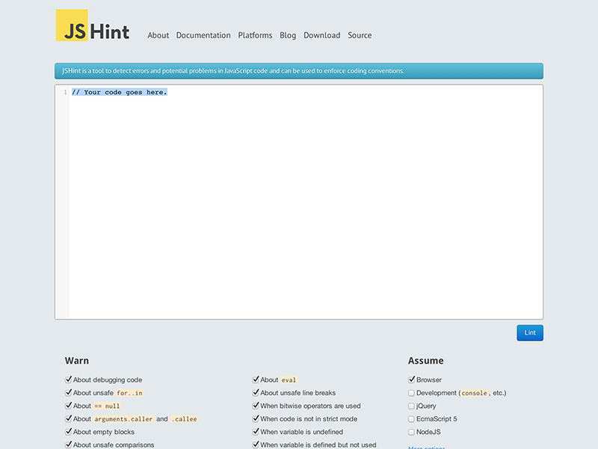Screen dimensions: 598x449
Task: Click line number 1 in the gutter
Action: 65,92
